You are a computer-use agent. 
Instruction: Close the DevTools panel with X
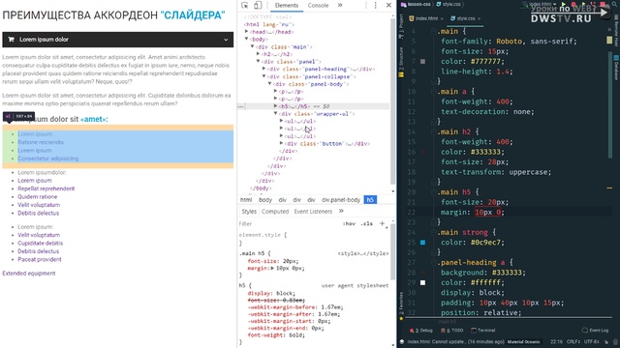tap(388, 5)
